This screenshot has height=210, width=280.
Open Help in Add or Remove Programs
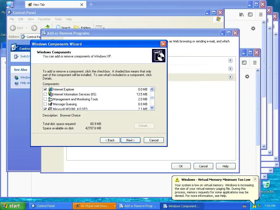point(226,166)
